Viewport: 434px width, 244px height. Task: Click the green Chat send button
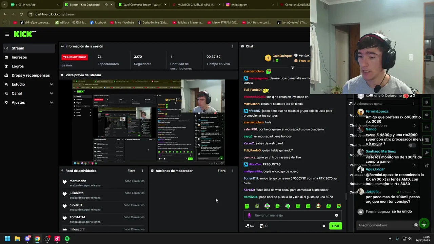click(x=335, y=226)
